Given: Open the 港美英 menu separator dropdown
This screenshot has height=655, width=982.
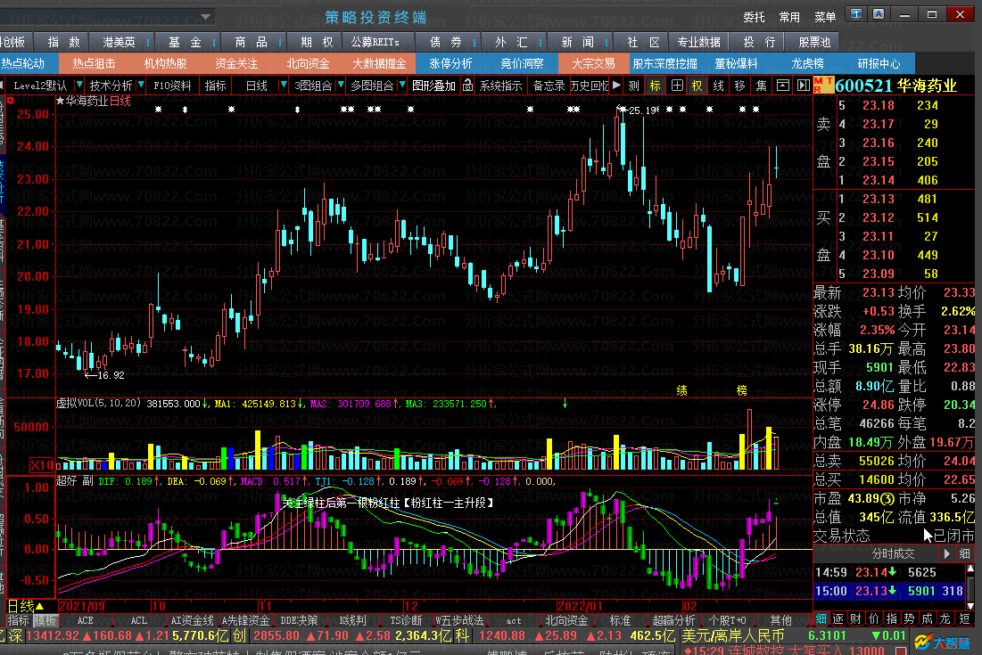Looking at the screenshot, I should 148,43.
